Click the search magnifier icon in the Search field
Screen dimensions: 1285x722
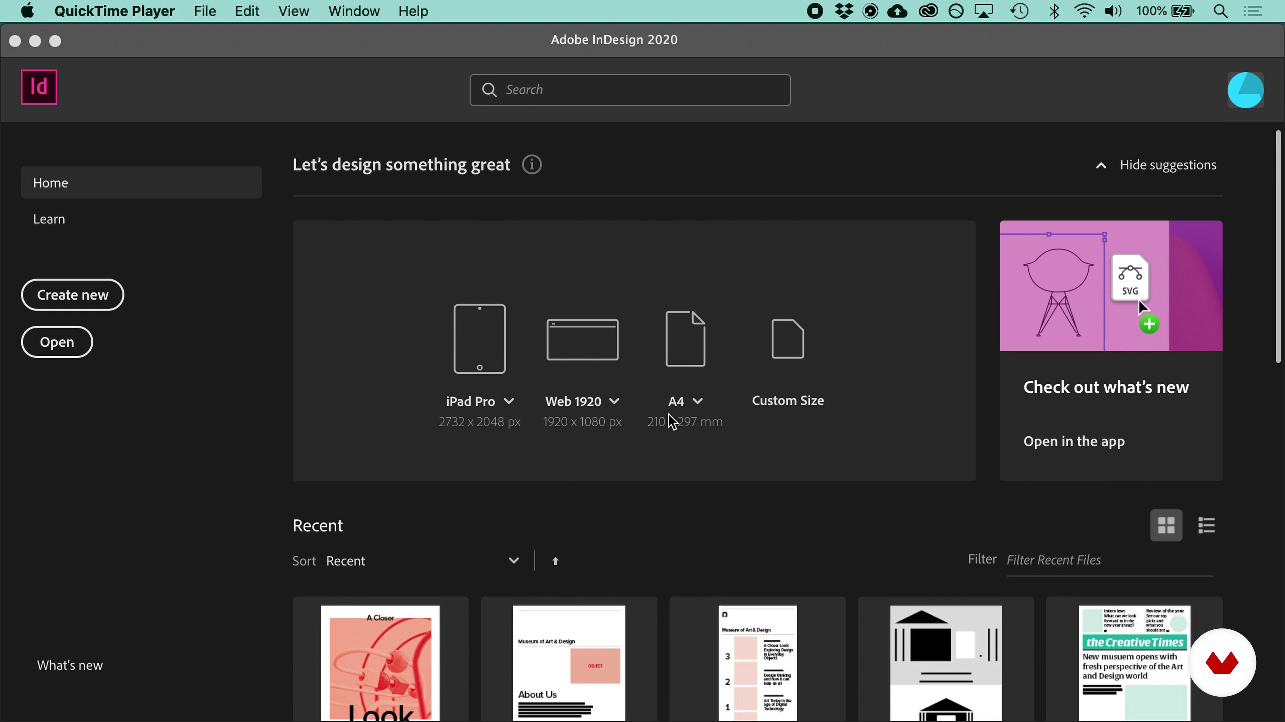[x=489, y=90]
